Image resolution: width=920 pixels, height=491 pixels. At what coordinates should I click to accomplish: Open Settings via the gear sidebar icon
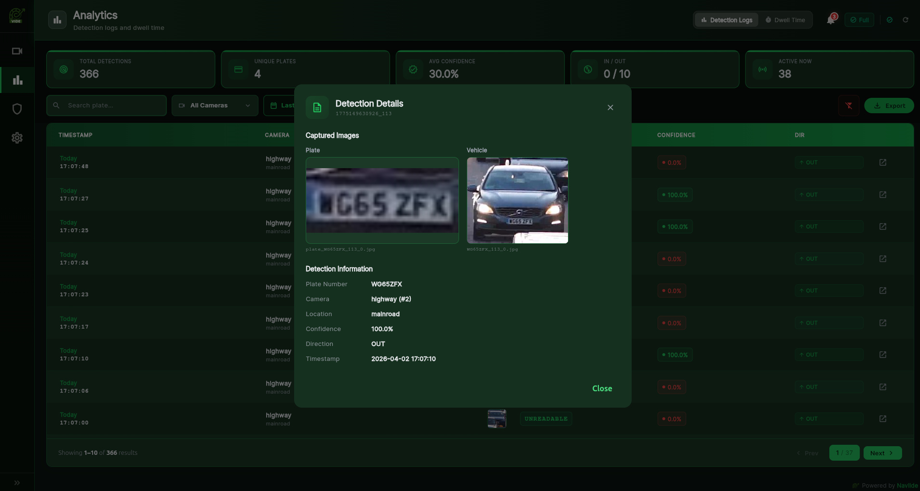point(17,138)
